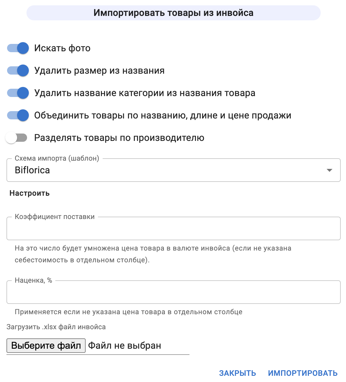Click the "Загрузить .xlsx файл инвойса" label
This screenshot has height=382, width=346.
click(x=56, y=327)
